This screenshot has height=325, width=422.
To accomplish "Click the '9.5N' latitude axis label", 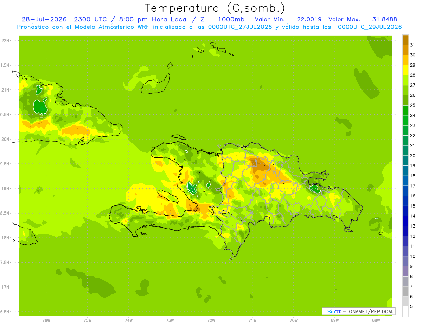I will click(5, 164).
